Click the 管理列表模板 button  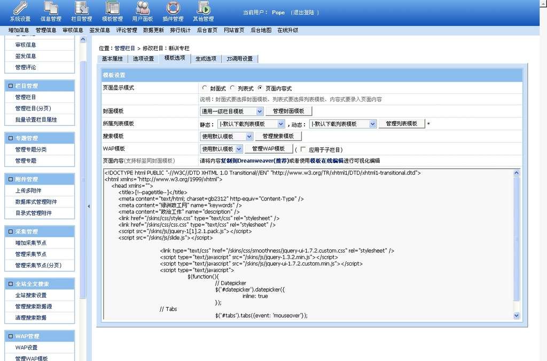(402, 124)
